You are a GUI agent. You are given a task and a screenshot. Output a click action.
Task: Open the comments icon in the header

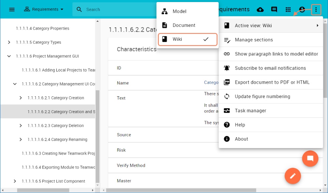coord(274,10)
